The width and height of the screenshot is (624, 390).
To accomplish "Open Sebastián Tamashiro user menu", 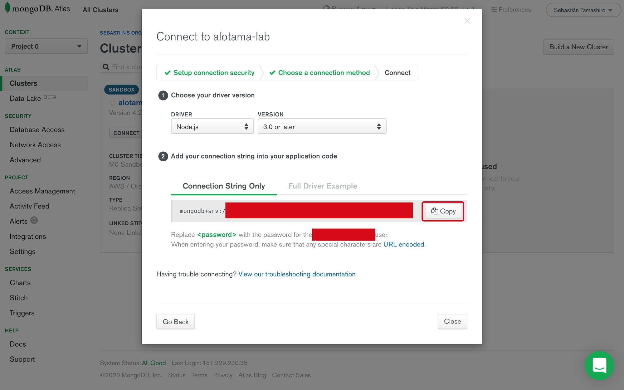I will 583,10.
